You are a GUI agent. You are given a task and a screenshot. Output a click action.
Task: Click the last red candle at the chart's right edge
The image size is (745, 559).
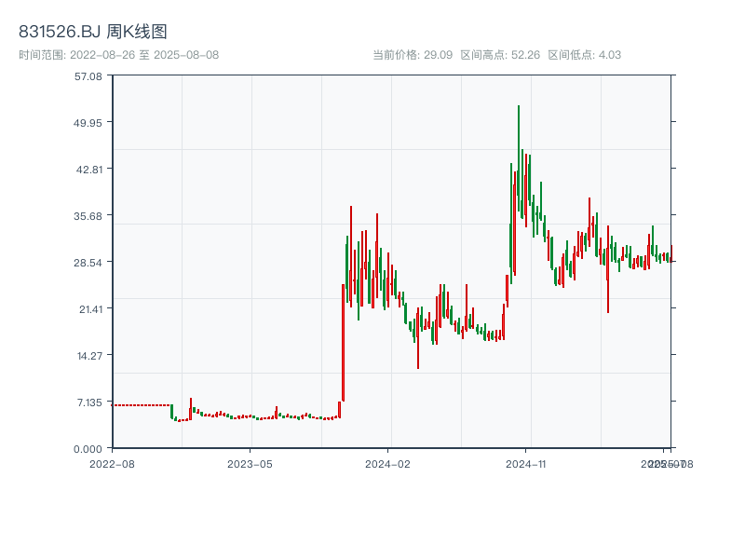(x=671, y=253)
